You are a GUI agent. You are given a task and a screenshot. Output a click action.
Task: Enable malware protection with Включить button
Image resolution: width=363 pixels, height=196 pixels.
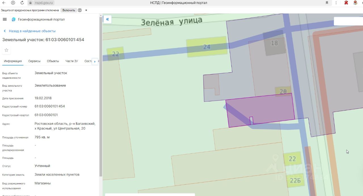click(x=69, y=10)
